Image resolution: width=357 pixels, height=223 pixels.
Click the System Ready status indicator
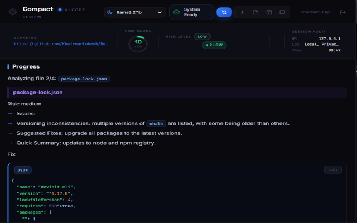(191, 12)
